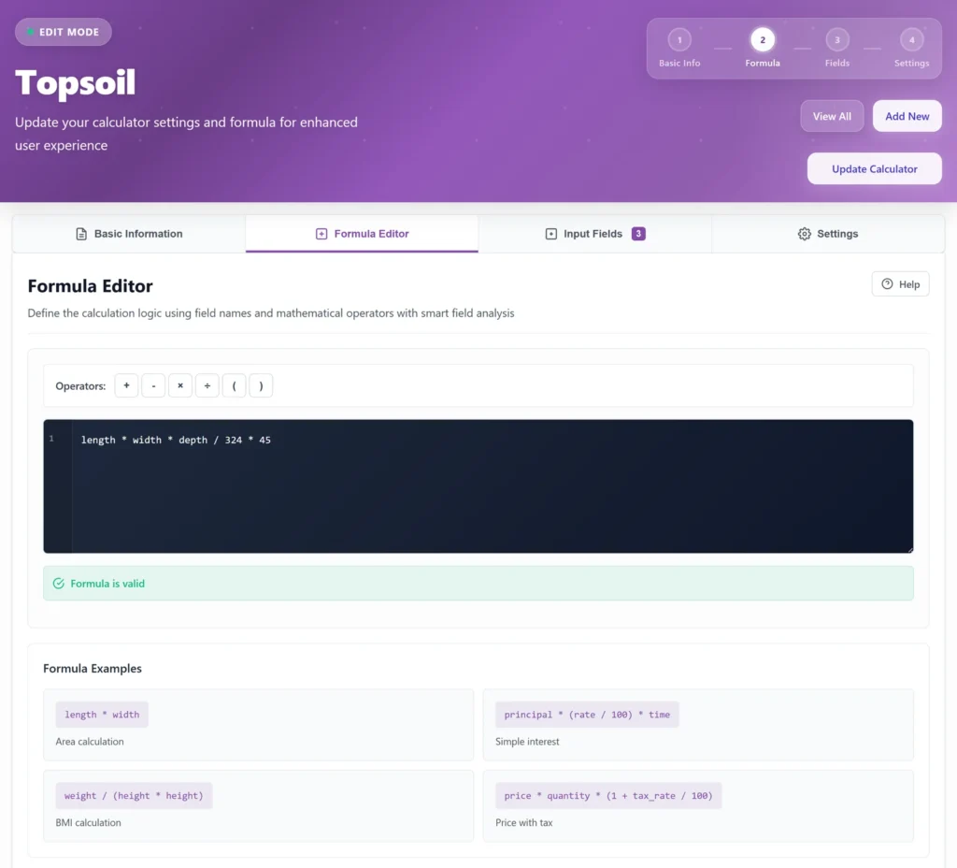Screen dimensions: 957x868
Task: Jump to step 4 Settings
Action: pyautogui.click(x=911, y=48)
